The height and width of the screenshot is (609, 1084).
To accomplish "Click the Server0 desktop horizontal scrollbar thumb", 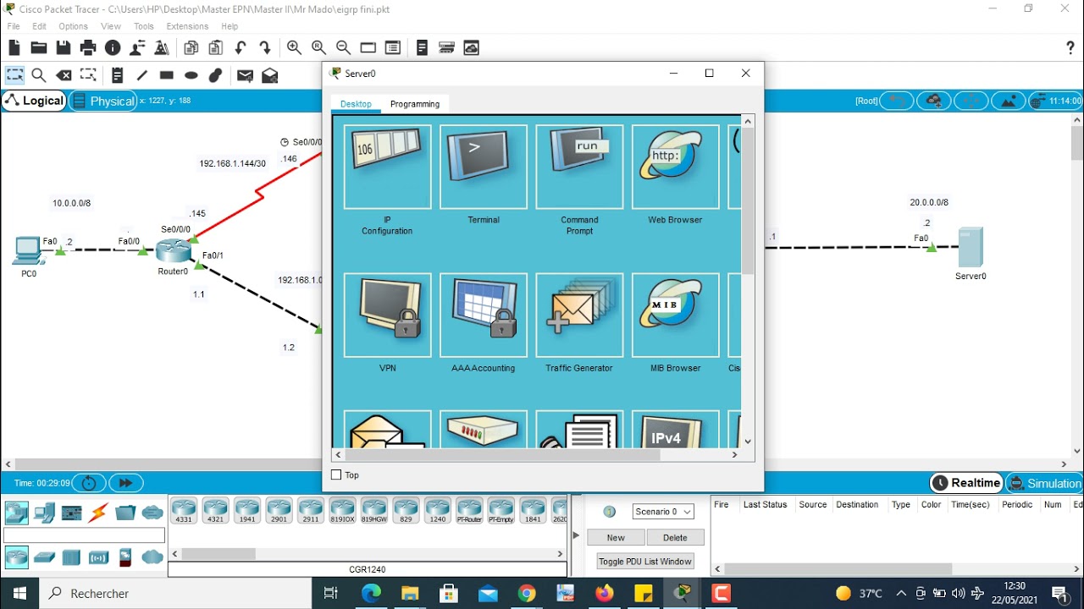I will tap(502, 454).
